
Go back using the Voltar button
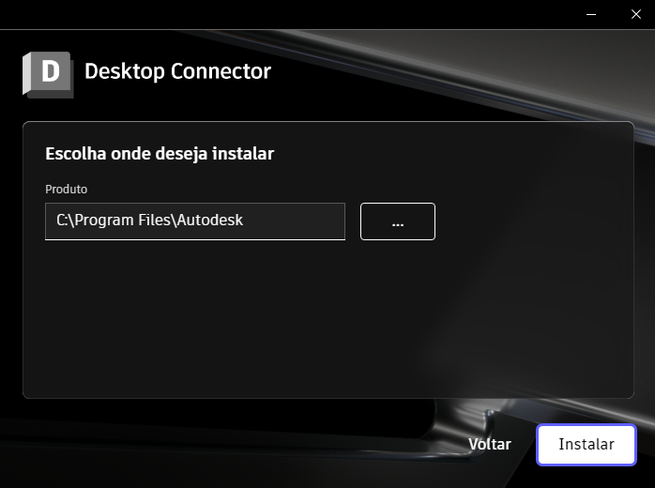coord(490,445)
